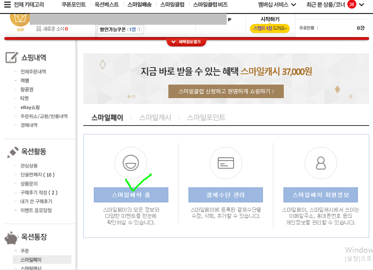Click the 옥션활동 section heading

click(34, 151)
